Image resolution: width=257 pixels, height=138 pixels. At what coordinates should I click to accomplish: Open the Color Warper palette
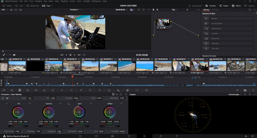(x=62, y=90)
